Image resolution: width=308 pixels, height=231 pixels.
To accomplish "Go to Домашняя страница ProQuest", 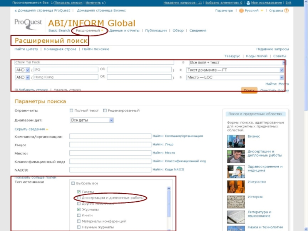I will click(44, 10).
